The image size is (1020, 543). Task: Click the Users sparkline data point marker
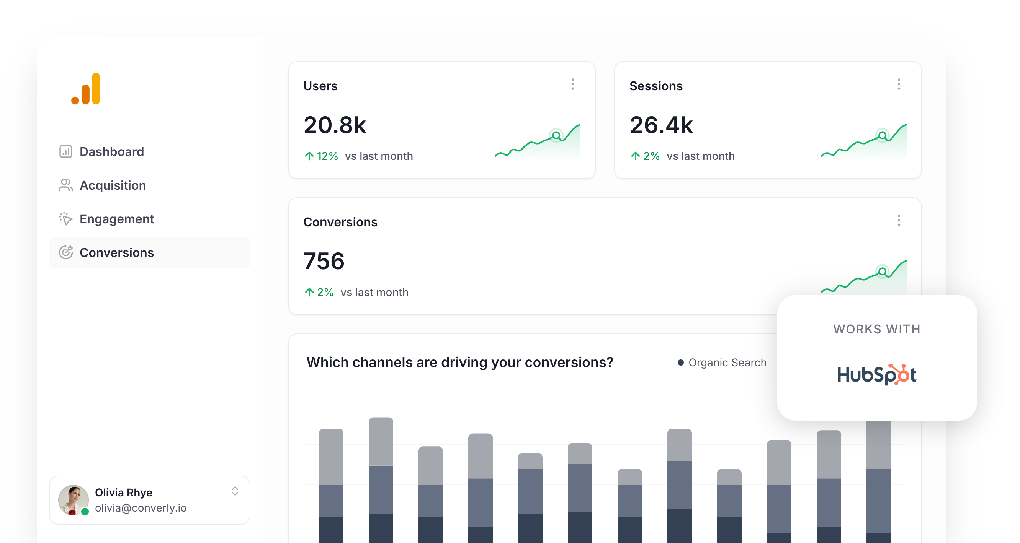click(x=556, y=136)
